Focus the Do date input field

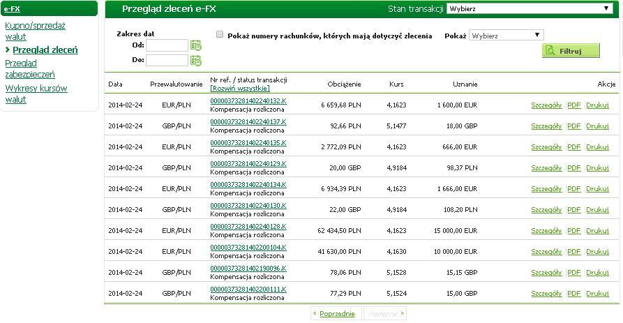coord(167,60)
